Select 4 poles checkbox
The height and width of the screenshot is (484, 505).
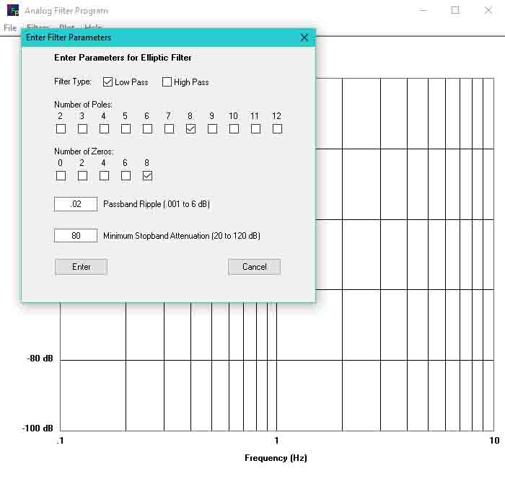(x=104, y=129)
